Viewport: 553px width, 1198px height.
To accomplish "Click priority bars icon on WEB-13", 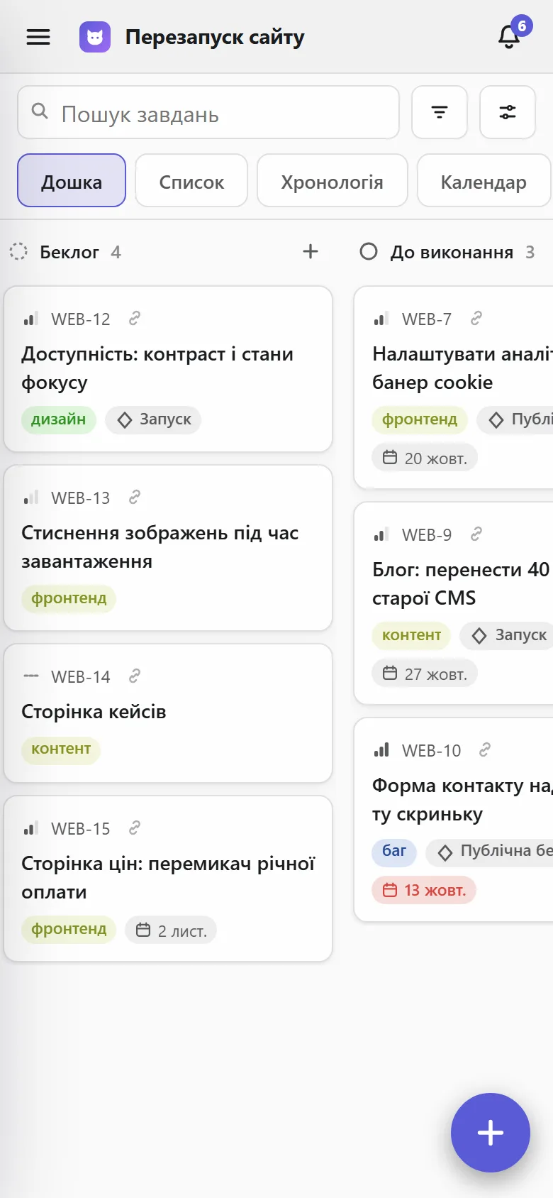I will (30, 498).
